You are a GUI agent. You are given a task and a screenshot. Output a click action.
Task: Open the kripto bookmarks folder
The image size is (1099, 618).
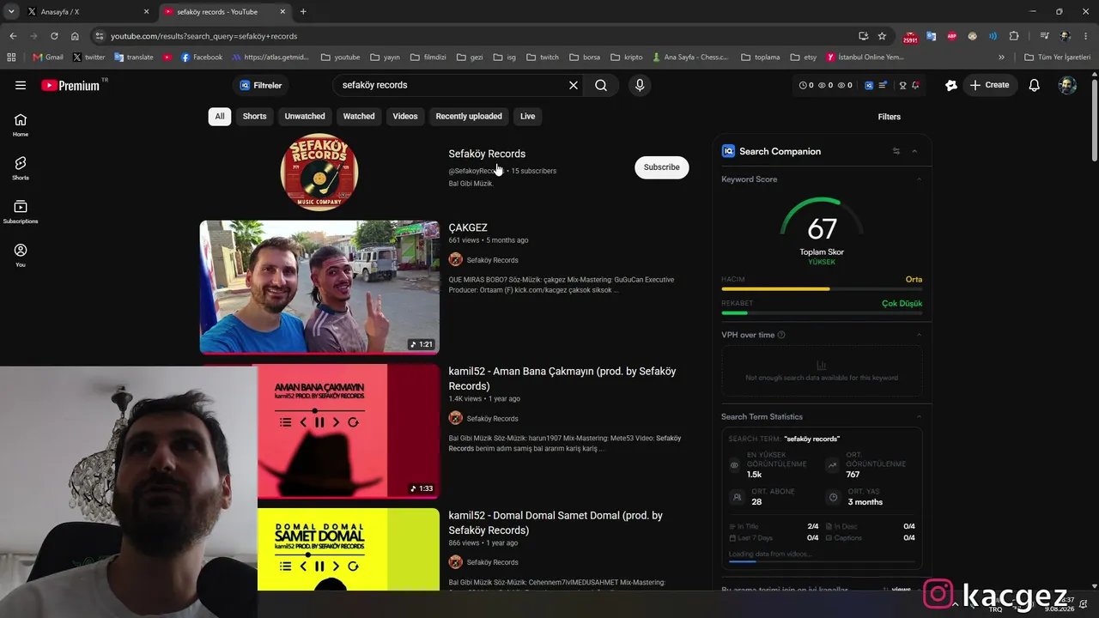click(627, 58)
